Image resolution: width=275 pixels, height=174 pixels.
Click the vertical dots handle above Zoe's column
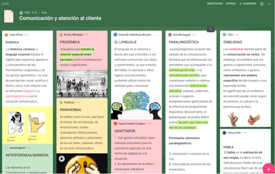pyautogui.click(x=211, y=29)
